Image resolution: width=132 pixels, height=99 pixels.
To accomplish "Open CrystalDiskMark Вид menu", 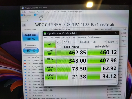I will 74,37.
